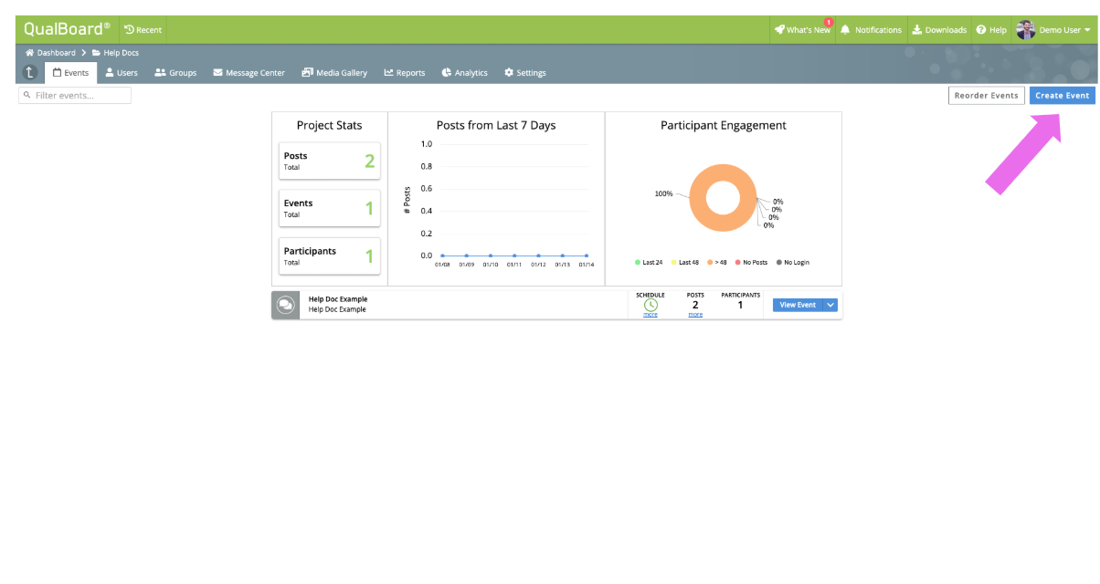1100x584 pixels.
Task: Click the Help Docs breadcrumb folder
Action: coord(115,53)
